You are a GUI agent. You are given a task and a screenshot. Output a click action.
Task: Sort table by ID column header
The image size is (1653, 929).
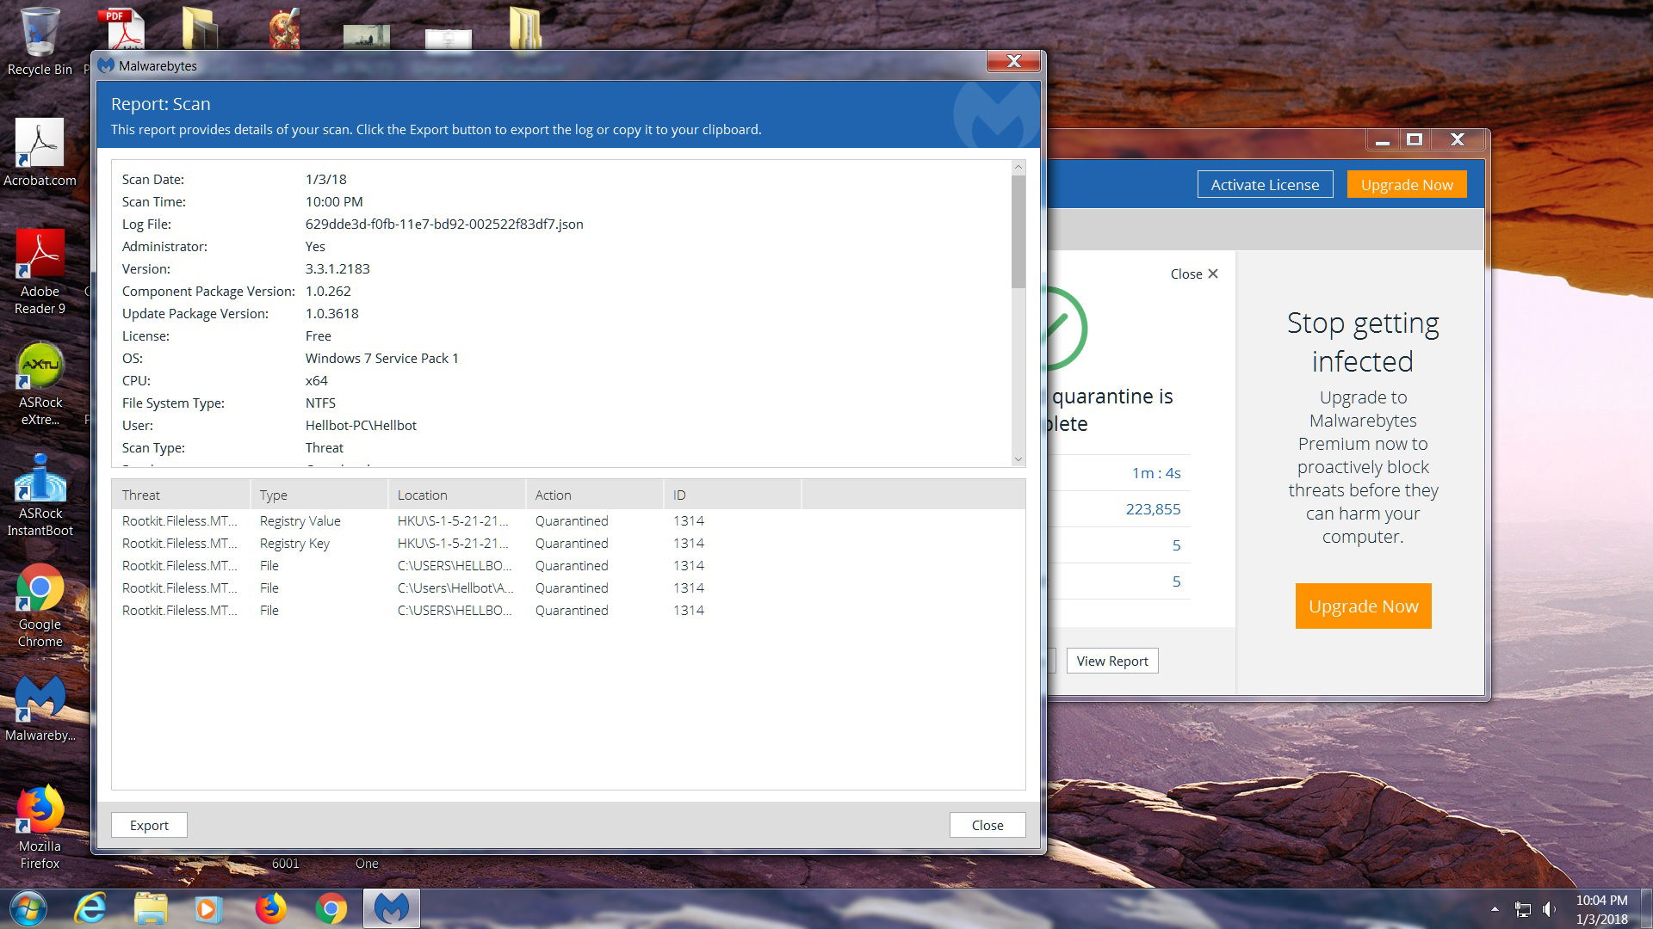coord(732,495)
